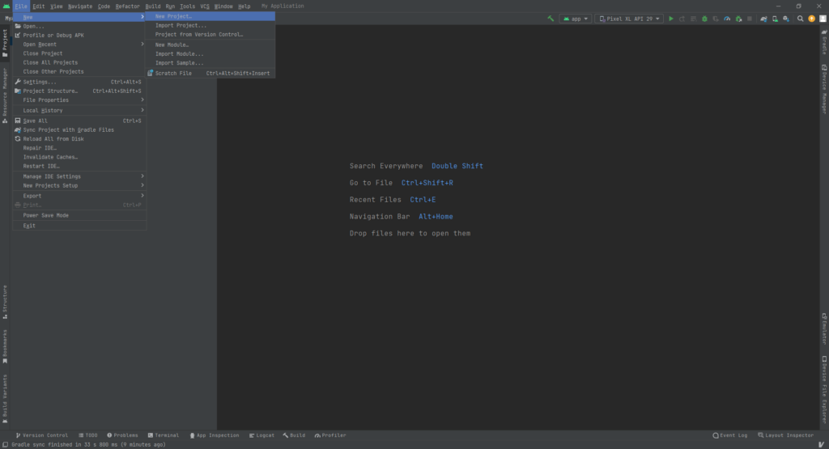829x449 pixels.
Task: Click Attach Debugger to Android Process icon
Action: (738, 19)
